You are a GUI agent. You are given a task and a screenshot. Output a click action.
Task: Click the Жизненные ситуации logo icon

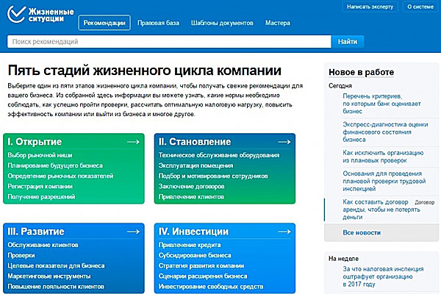[x=15, y=15]
